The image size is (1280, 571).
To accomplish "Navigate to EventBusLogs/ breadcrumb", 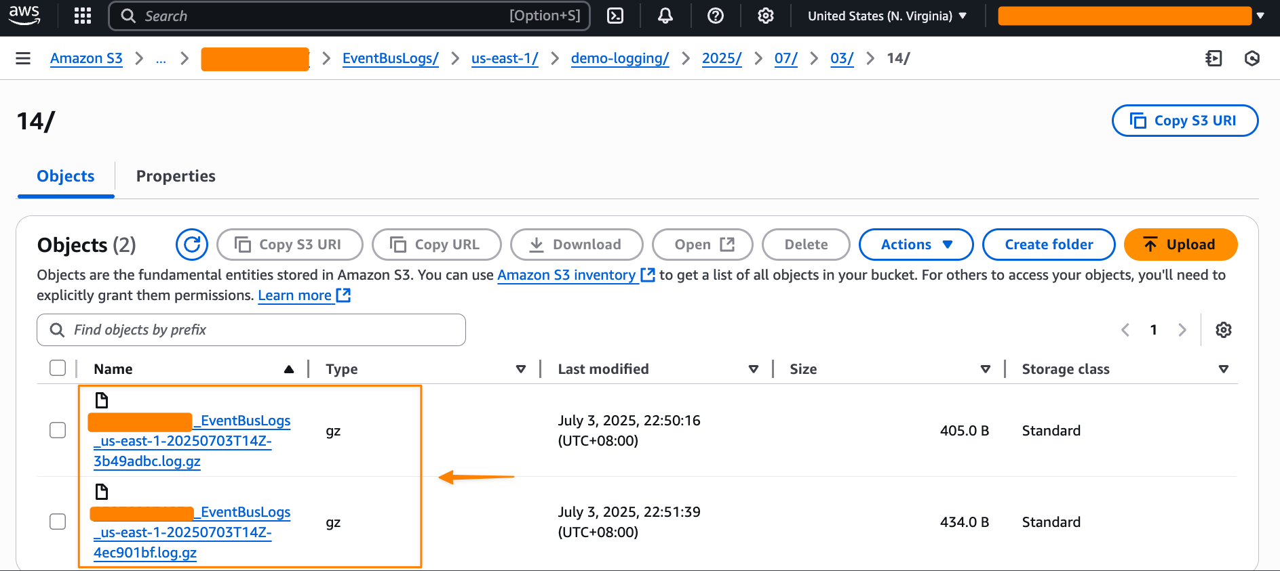I will [x=391, y=58].
